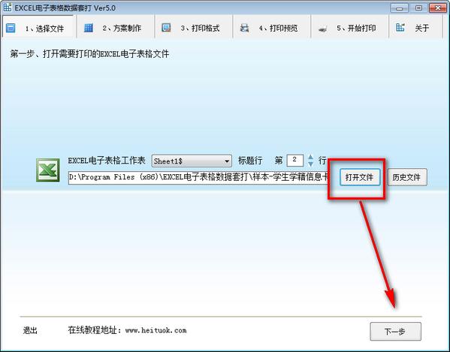Open the www.heituok.com tutorial link
Viewport: 450px width, 352px height.
tap(156, 330)
